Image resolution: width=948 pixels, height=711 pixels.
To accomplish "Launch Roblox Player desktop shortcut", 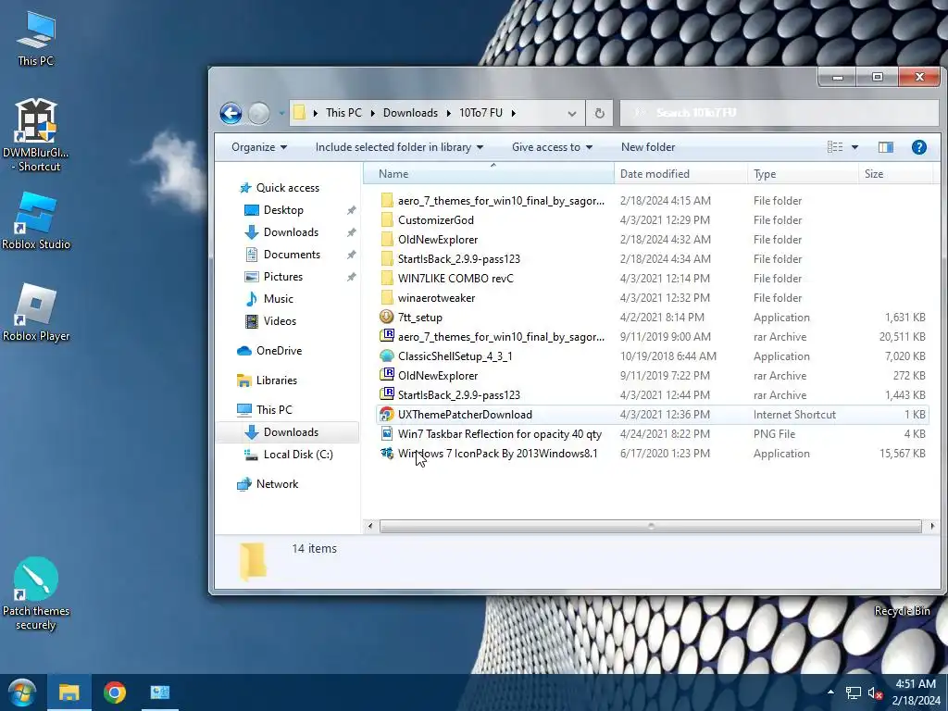I will pyautogui.click(x=36, y=312).
